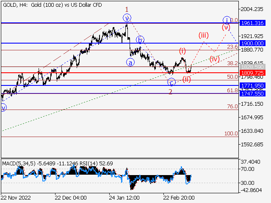Click the circled 'a' wave marker

pyautogui.click(x=130, y=63)
